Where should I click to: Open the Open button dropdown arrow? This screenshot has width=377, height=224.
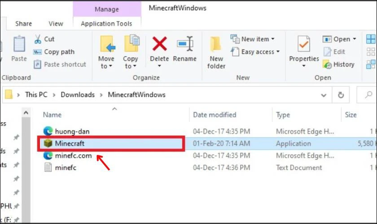(x=355, y=39)
